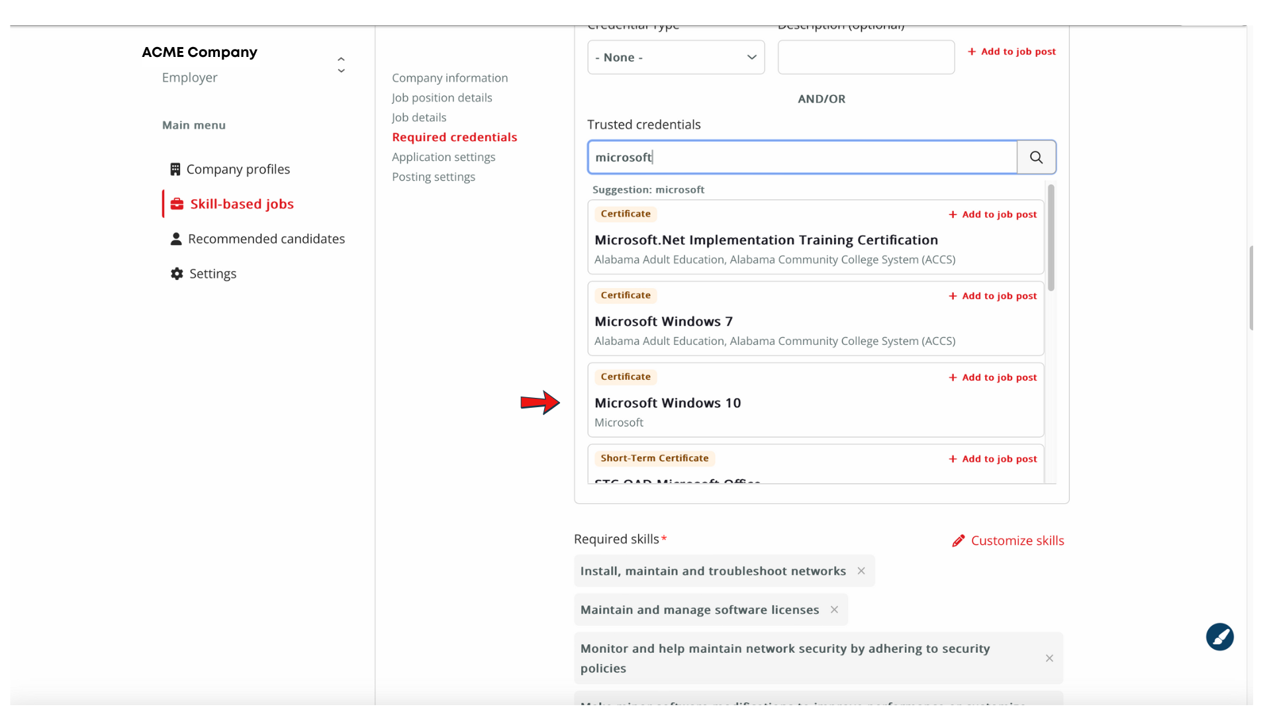This screenshot has height=715, width=1271.
Task: Select the Skill-based jobs briefcase icon
Action: click(177, 204)
